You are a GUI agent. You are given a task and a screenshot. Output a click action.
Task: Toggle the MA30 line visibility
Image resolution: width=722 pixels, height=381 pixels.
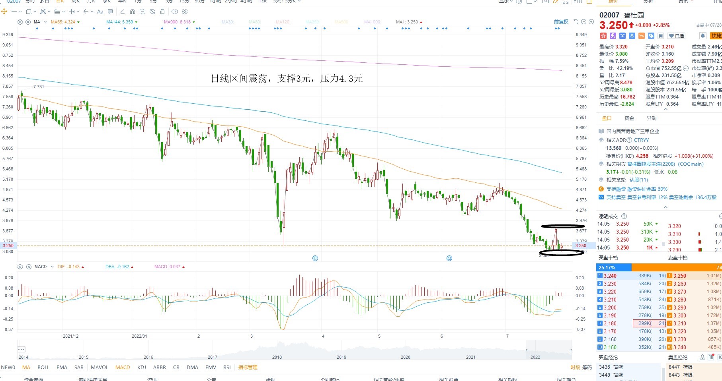click(227, 22)
